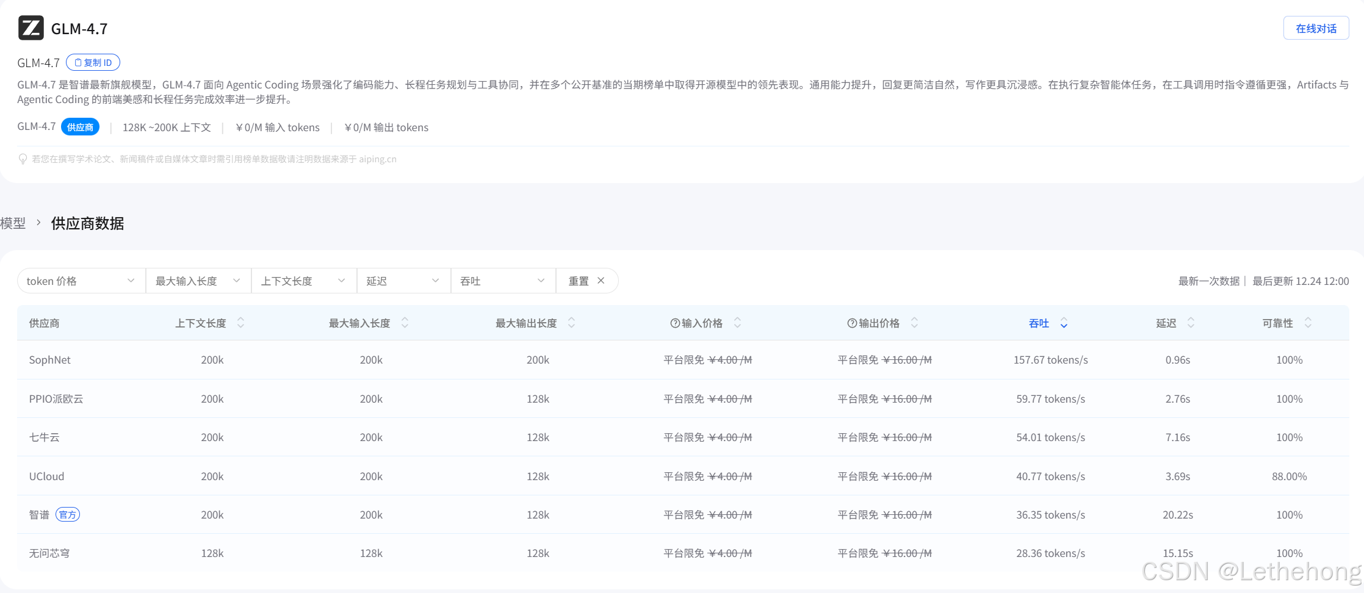
Task: Open the token 价格 filter dropdown
Action: [x=81, y=281]
